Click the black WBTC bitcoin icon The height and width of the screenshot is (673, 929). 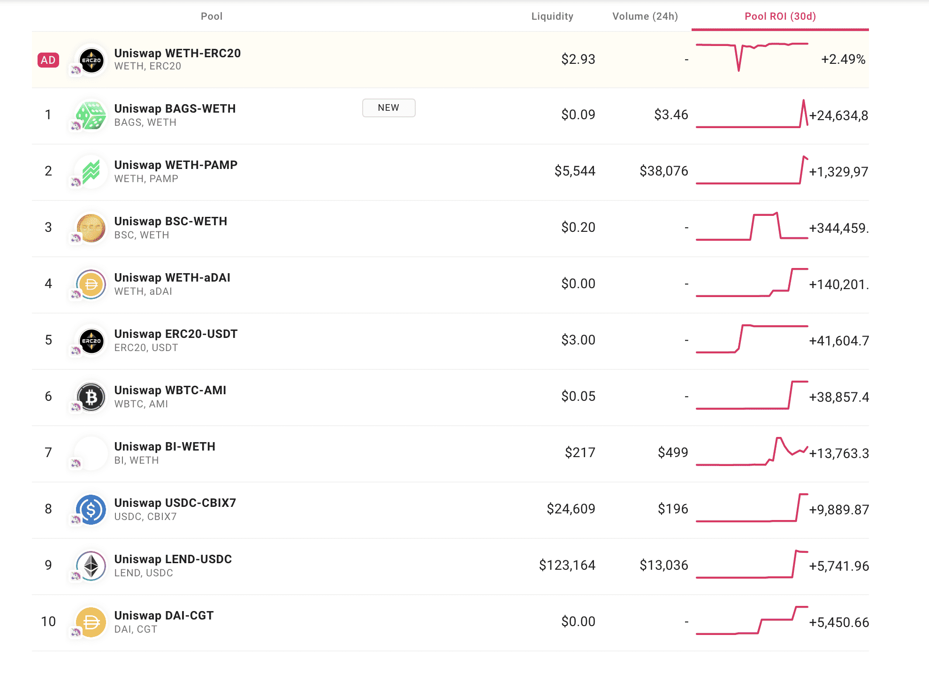[x=91, y=397]
